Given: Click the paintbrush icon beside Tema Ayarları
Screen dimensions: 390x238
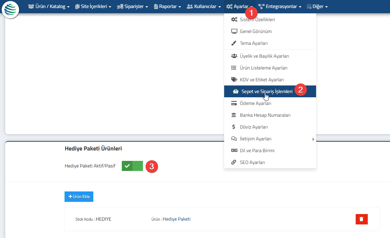Looking at the screenshot, I should pos(234,43).
